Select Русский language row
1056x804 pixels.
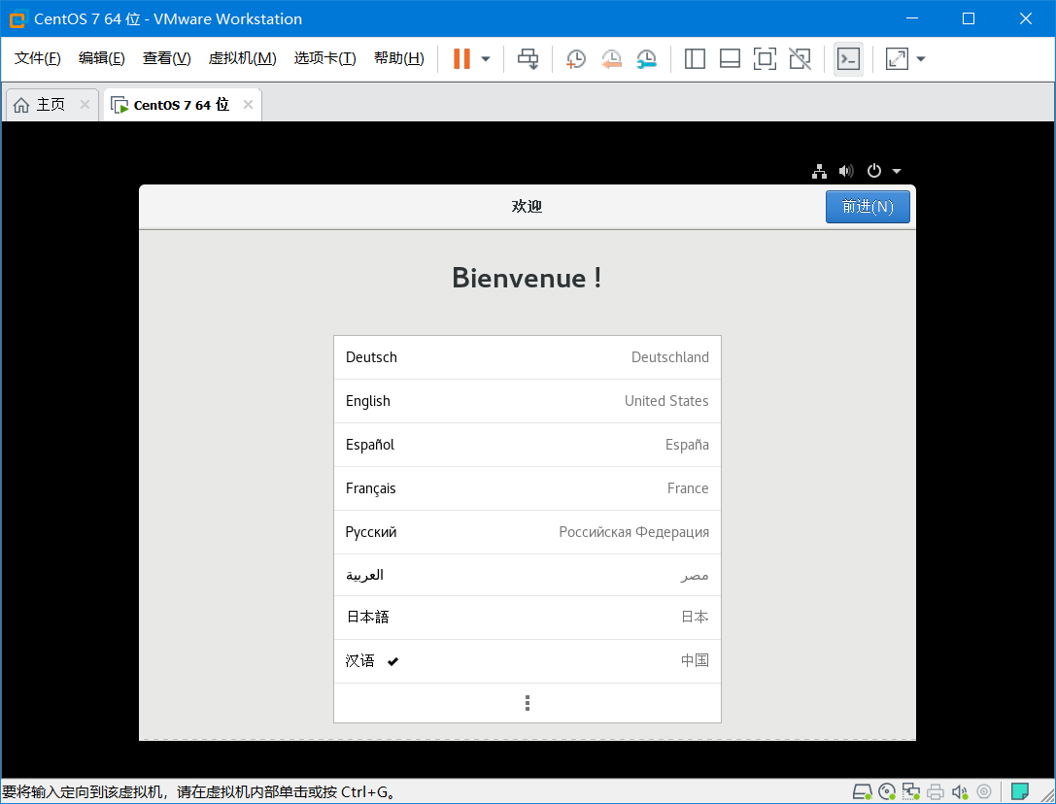(528, 533)
